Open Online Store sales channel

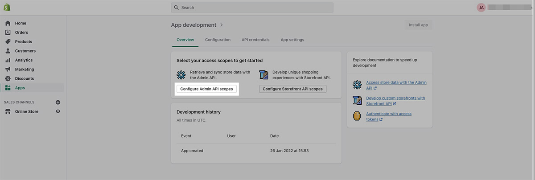point(27,111)
